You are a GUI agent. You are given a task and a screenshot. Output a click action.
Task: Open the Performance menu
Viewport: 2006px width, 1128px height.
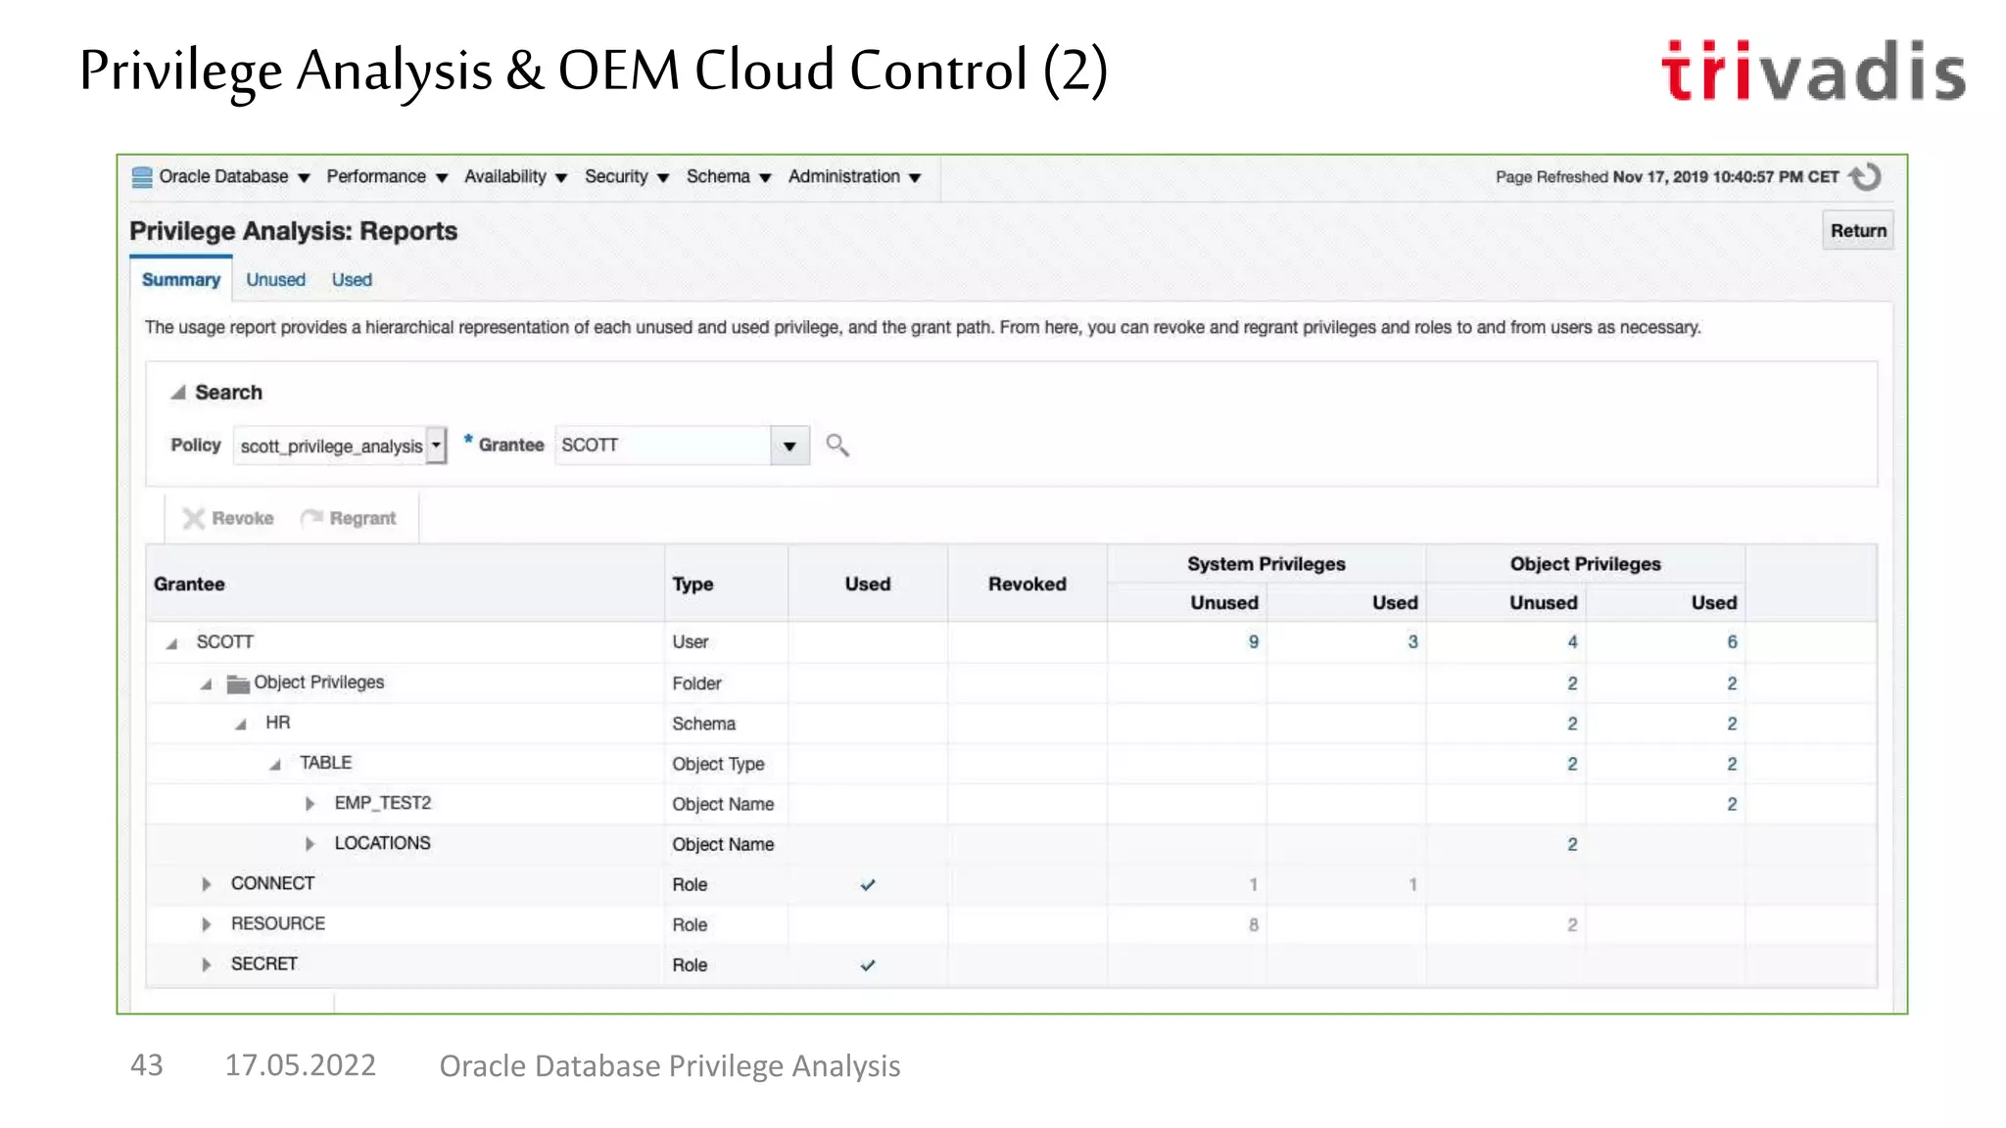387,177
